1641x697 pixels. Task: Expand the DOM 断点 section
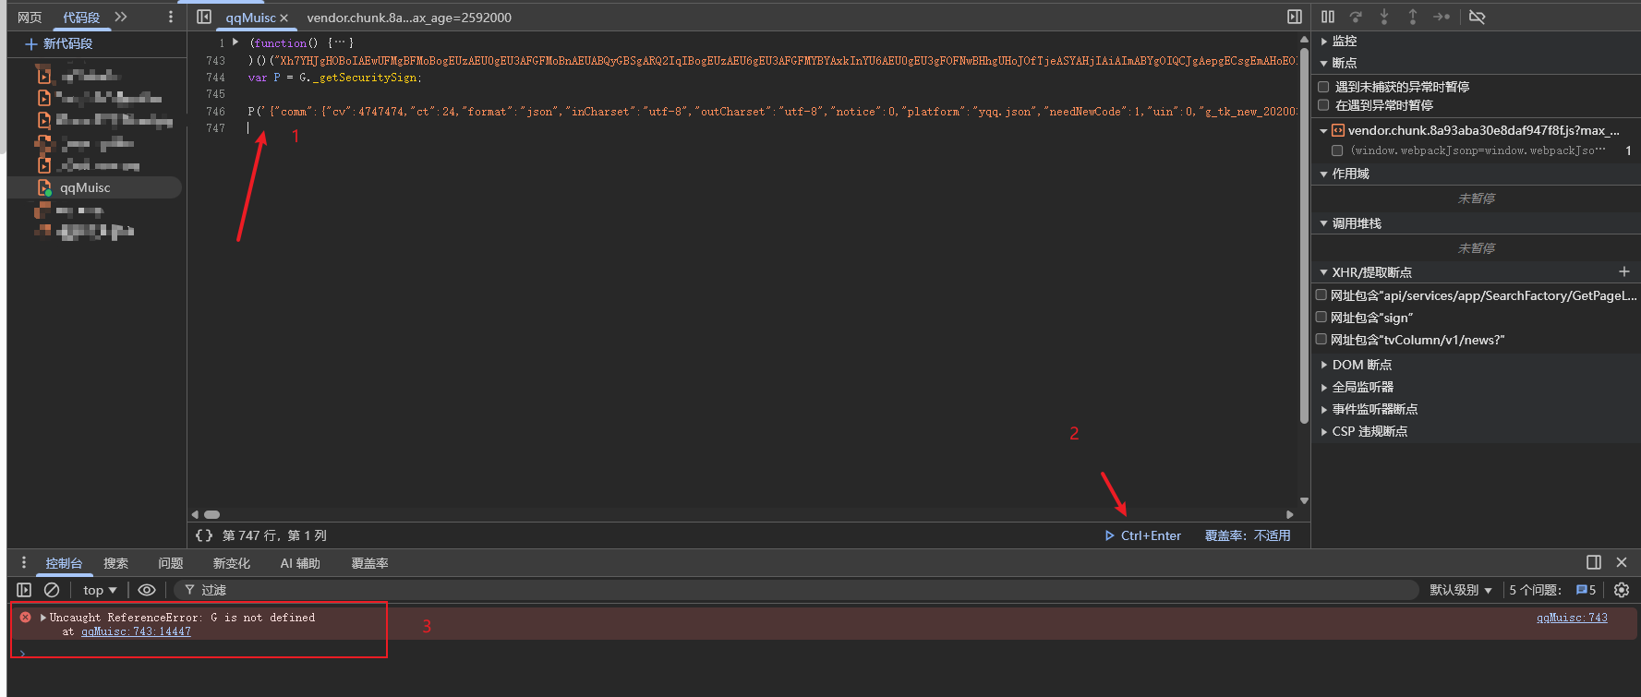(1324, 365)
